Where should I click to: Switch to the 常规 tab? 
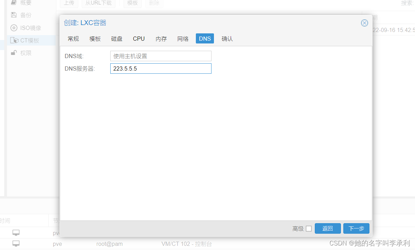pos(73,39)
